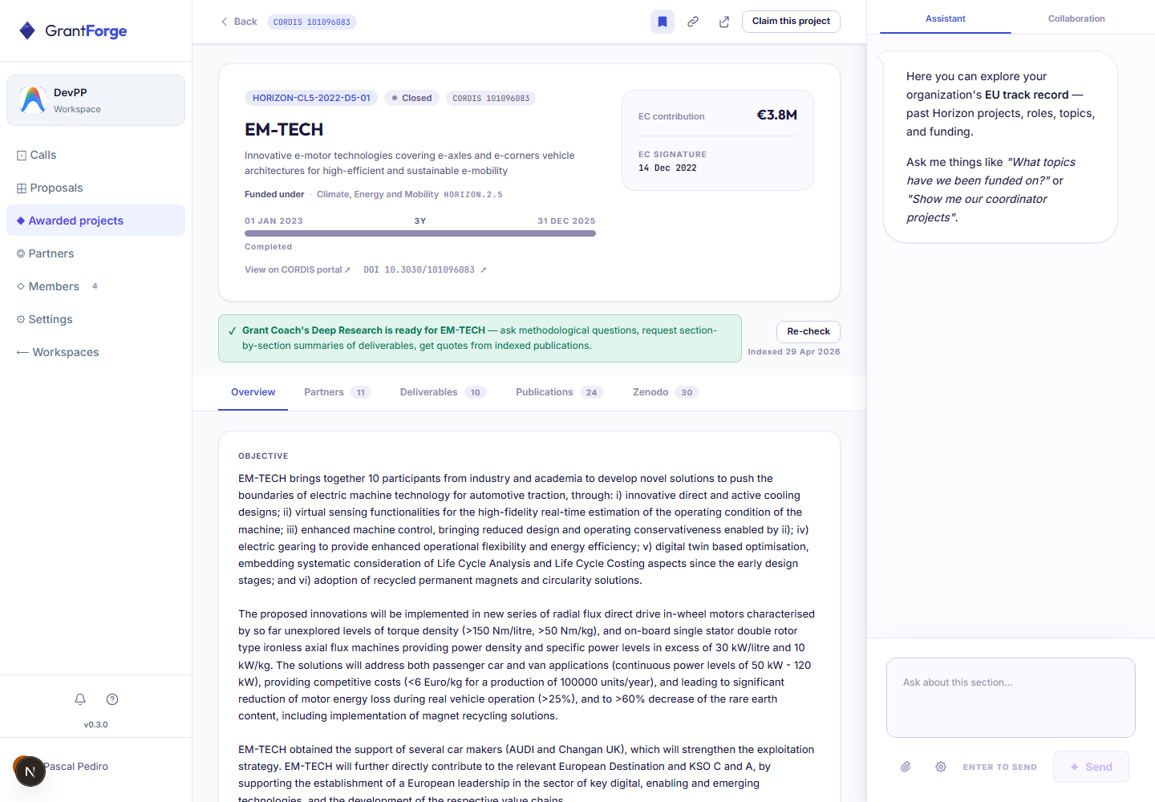Click the 14 Dec 2022 signature date
This screenshot has height=802, width=1155.
tap(667, 168)
